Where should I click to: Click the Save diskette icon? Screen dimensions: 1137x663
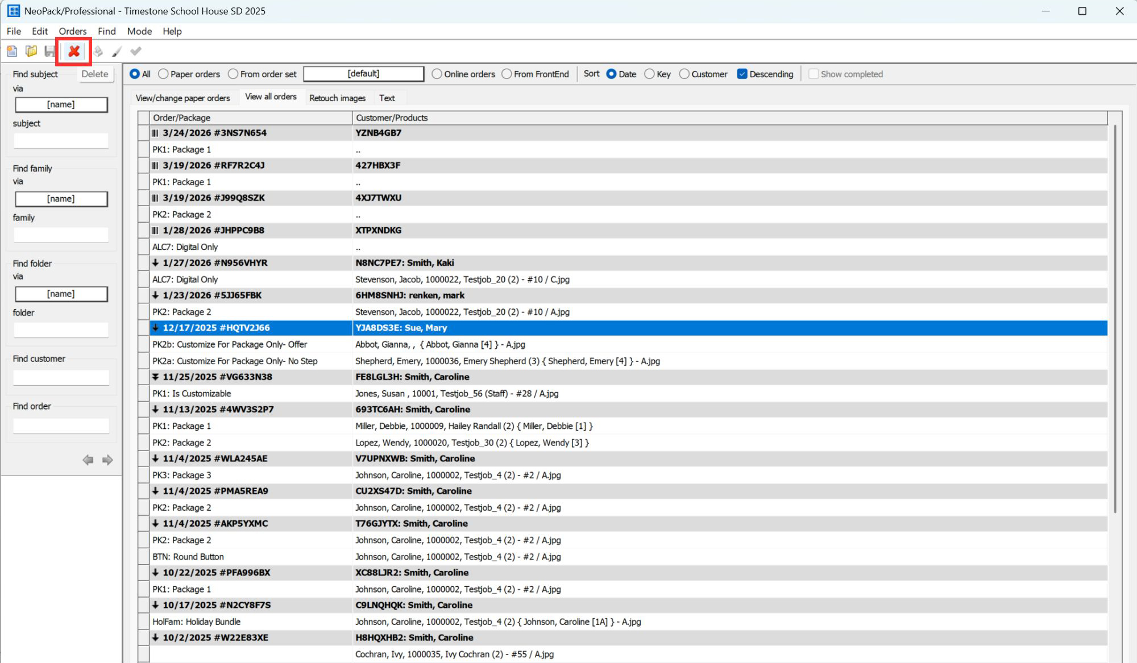(49, 51)
